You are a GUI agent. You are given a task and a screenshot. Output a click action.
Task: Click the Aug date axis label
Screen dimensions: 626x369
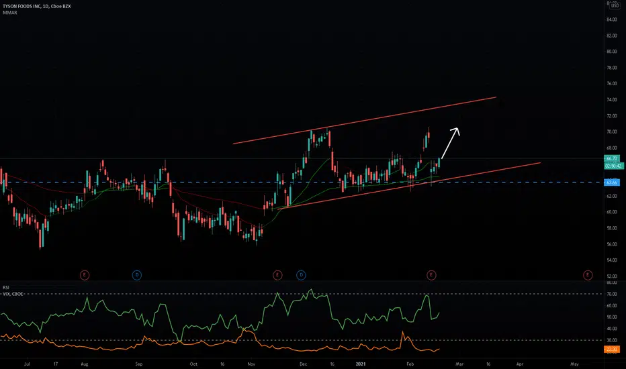[84, 364]
